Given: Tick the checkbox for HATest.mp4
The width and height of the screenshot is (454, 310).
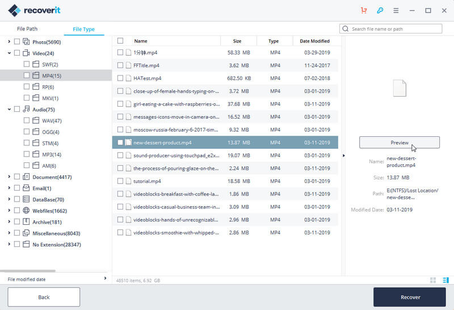Looking at the screenshot, I should 120,78.
